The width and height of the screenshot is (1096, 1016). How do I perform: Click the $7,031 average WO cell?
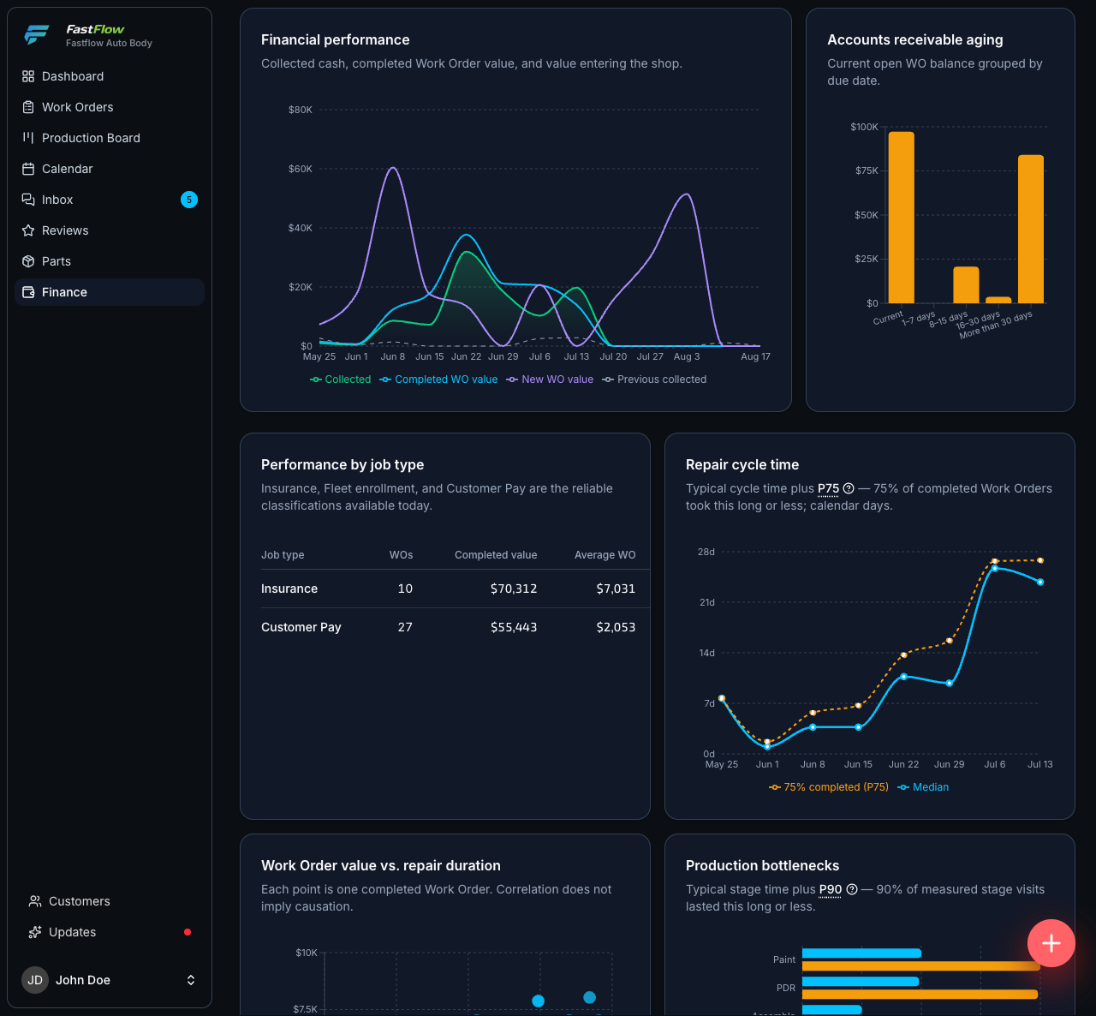point(616,589)
